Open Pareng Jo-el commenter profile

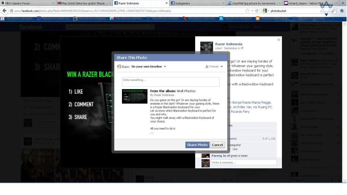click(x=220, y=156)
